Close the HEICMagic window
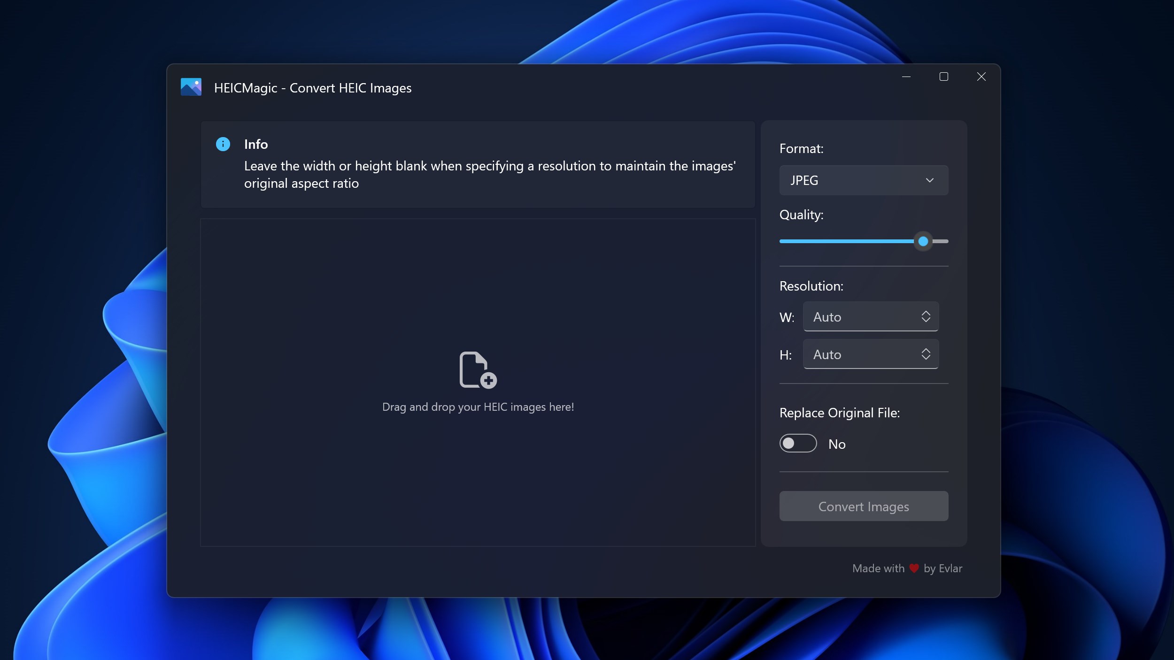The image size is (1174, 660). [981, 77]
